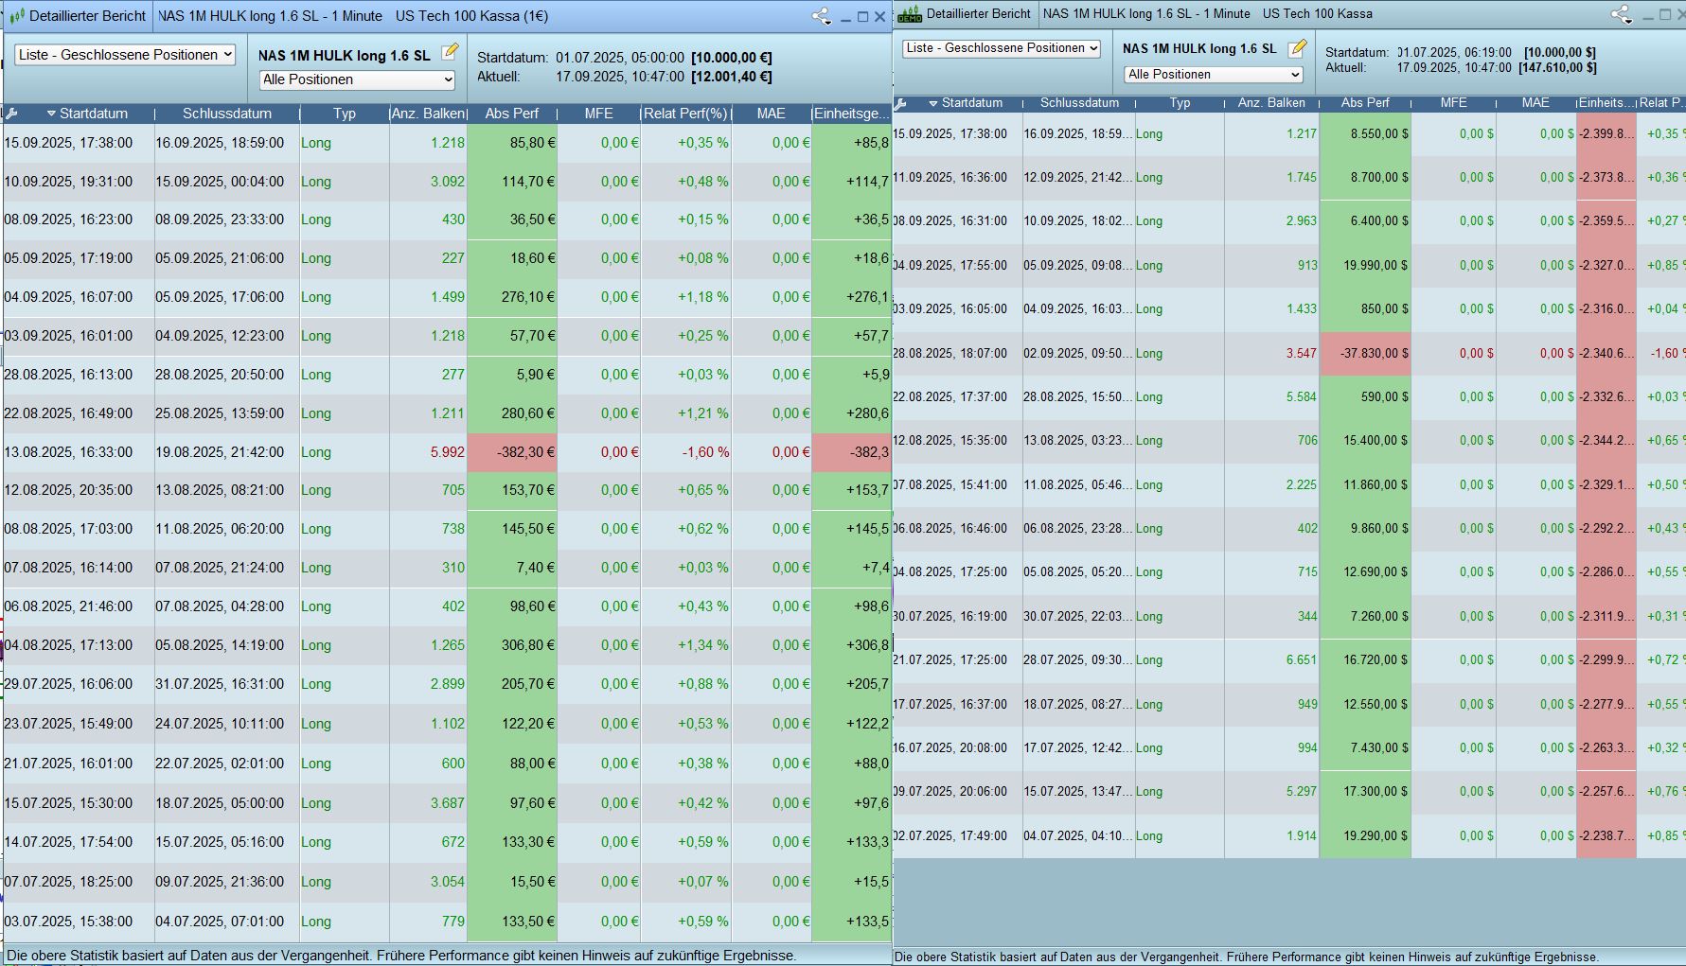Click current balance [12.001,40 €]
Viewport: 1686px width, 966px height.
[x=732, y=77]
